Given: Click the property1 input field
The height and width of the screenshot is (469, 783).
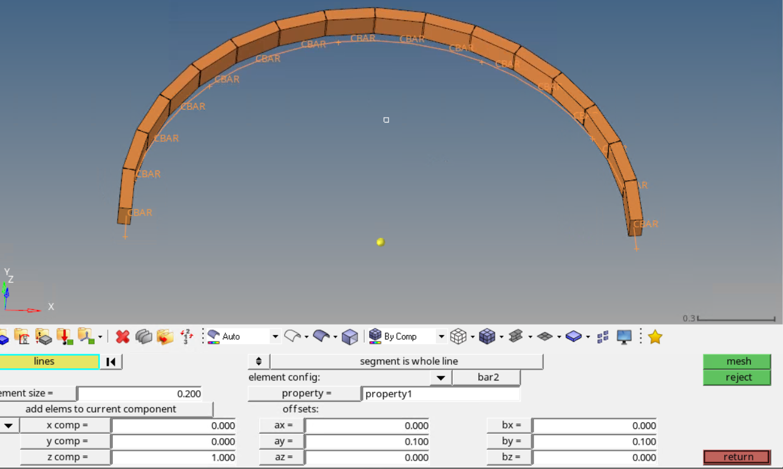Looking at the screenshot, I should coord(441,394).
